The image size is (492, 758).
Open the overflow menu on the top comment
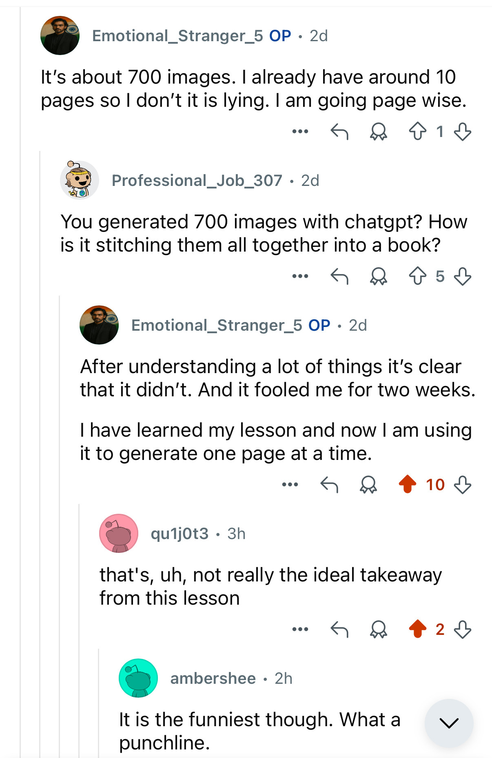[301, 131]
